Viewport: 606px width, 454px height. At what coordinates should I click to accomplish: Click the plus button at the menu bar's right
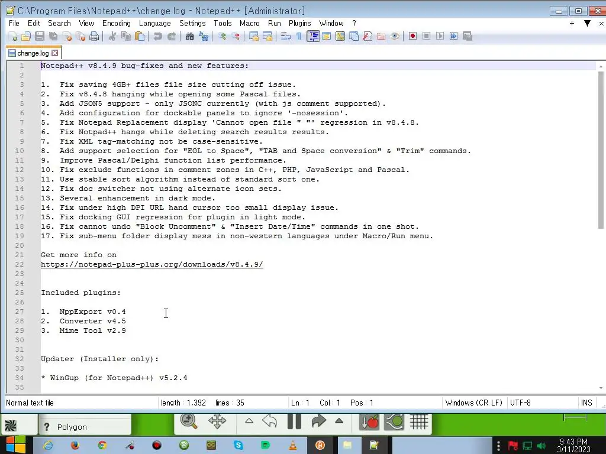tap(572, 23)
